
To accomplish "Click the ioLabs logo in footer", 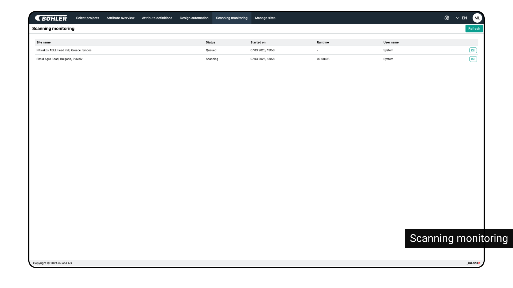I will click(473, 263).
